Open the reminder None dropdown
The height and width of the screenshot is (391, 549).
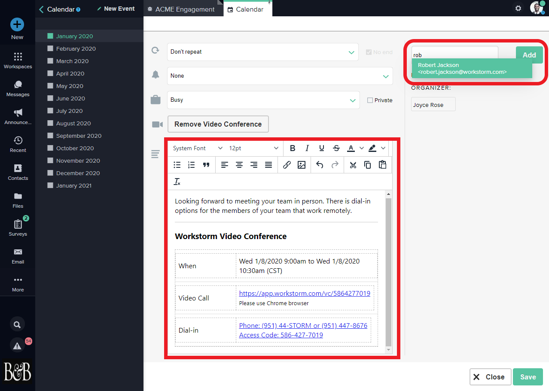(280, 76)
